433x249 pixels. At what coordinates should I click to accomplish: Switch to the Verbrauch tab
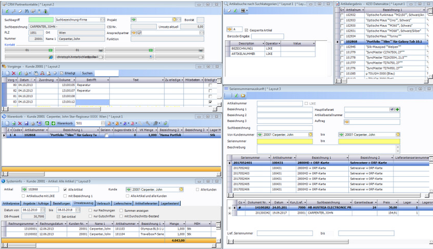[103, 204]
